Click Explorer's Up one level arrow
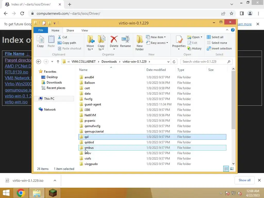 pyautogui.click(x=58, y=62)
